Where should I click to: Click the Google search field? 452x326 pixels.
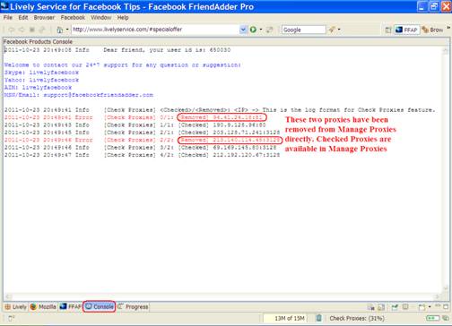tap(304, 30)
